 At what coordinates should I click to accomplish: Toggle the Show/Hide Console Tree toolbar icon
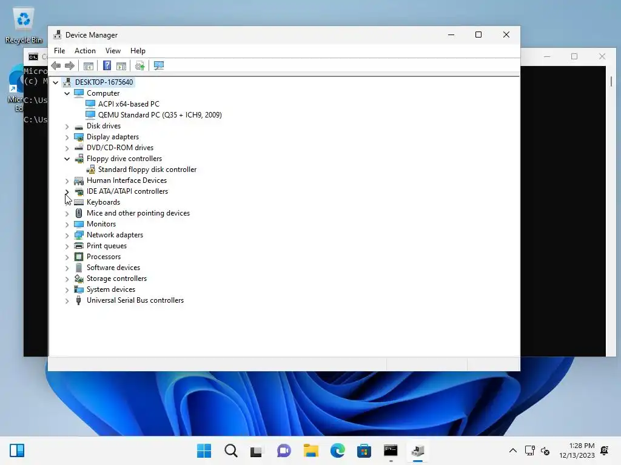(x=89, y=65)
